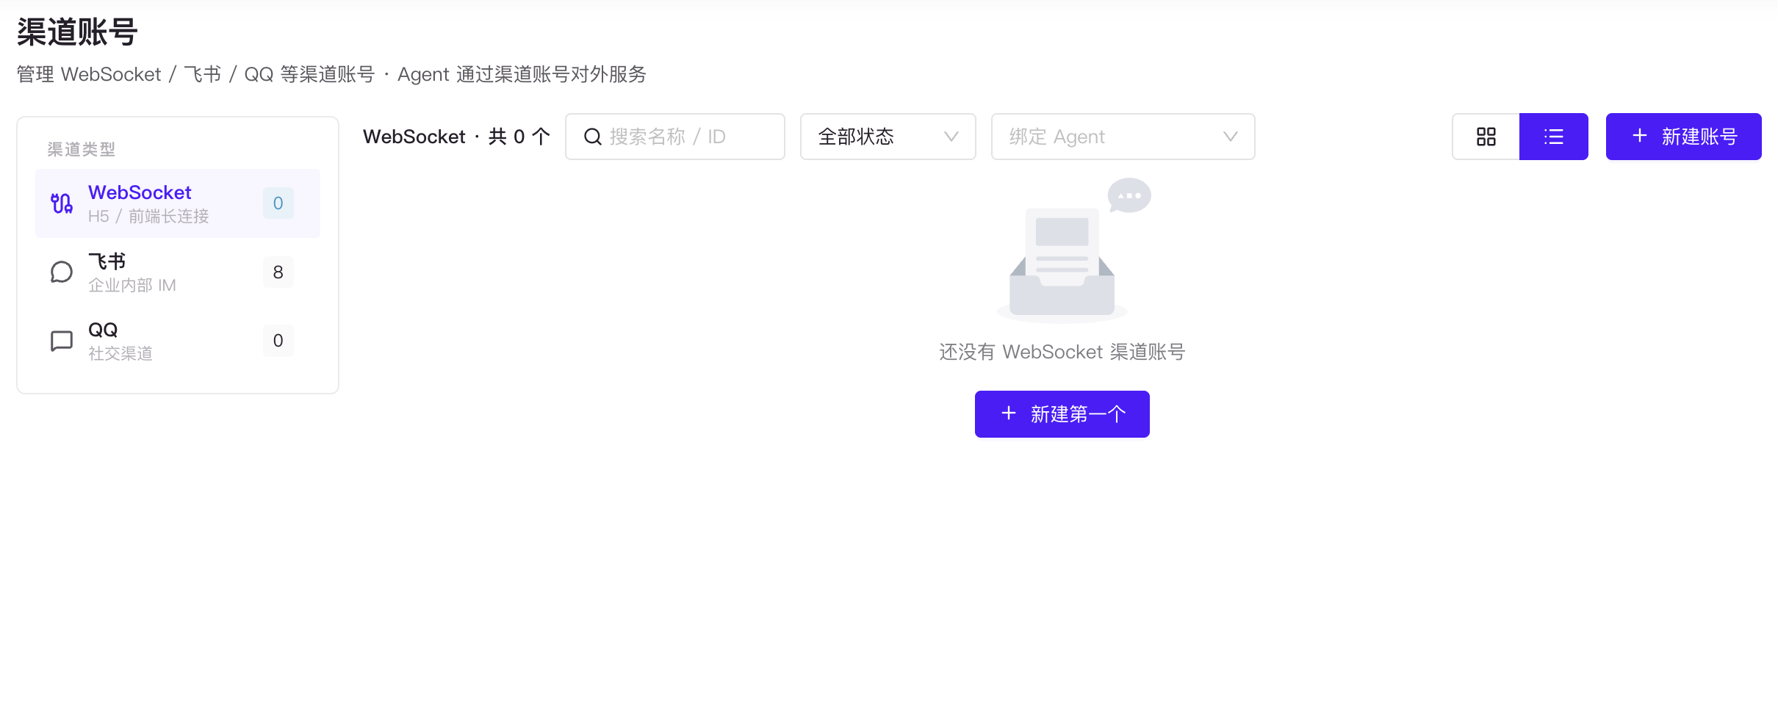The image size is (1778, 705).
Task: Click the 还没有 WebSocket 渠道账号 message
Action: click(x=1062, y=352)
